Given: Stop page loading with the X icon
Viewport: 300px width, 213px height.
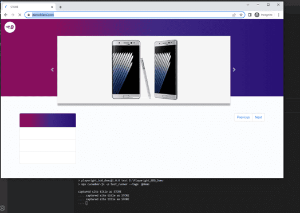Looking at the screenshot, I should pos(19,15).
